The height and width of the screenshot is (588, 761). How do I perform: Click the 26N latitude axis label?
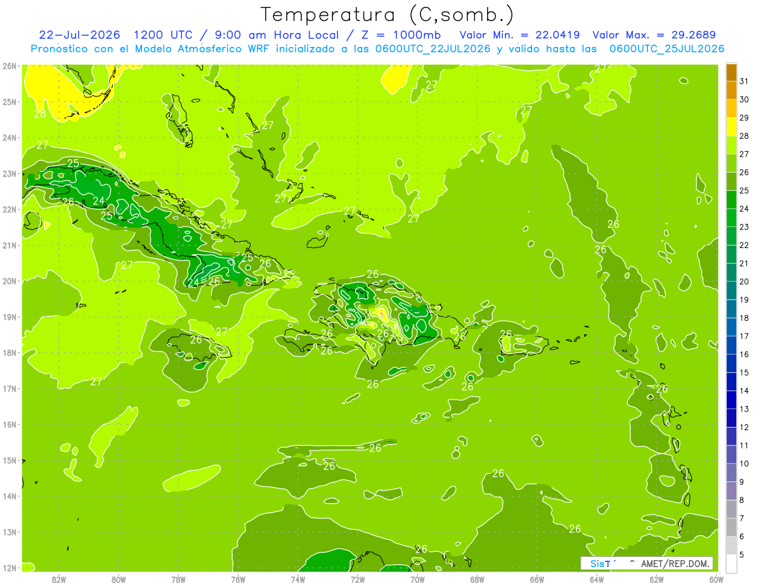point(9,66)
